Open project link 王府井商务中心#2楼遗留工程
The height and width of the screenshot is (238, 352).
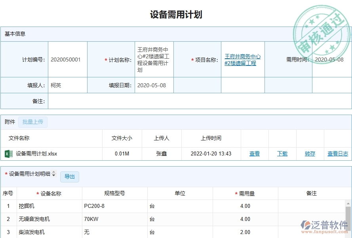pos(243,59)
